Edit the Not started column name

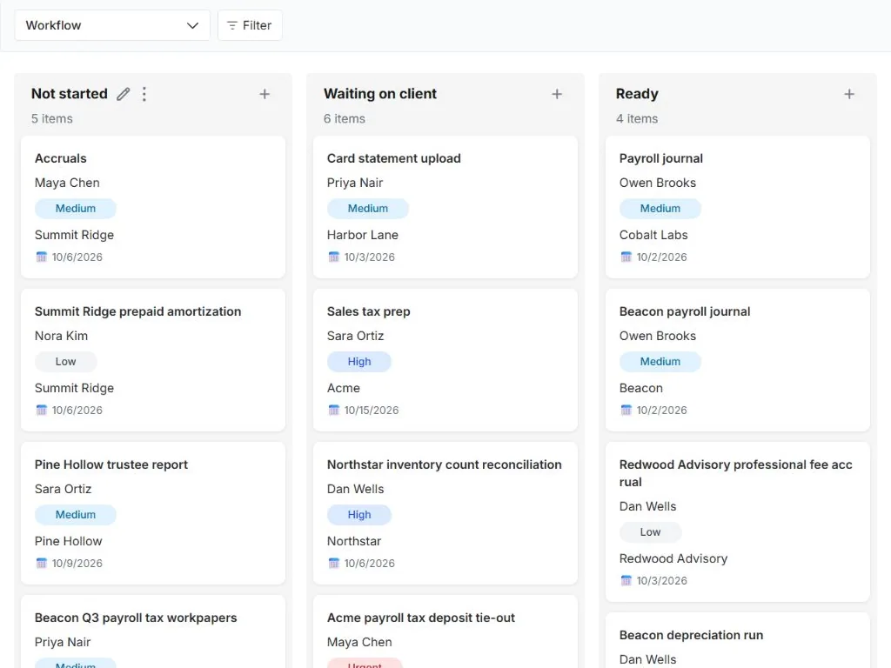(124, 94)
